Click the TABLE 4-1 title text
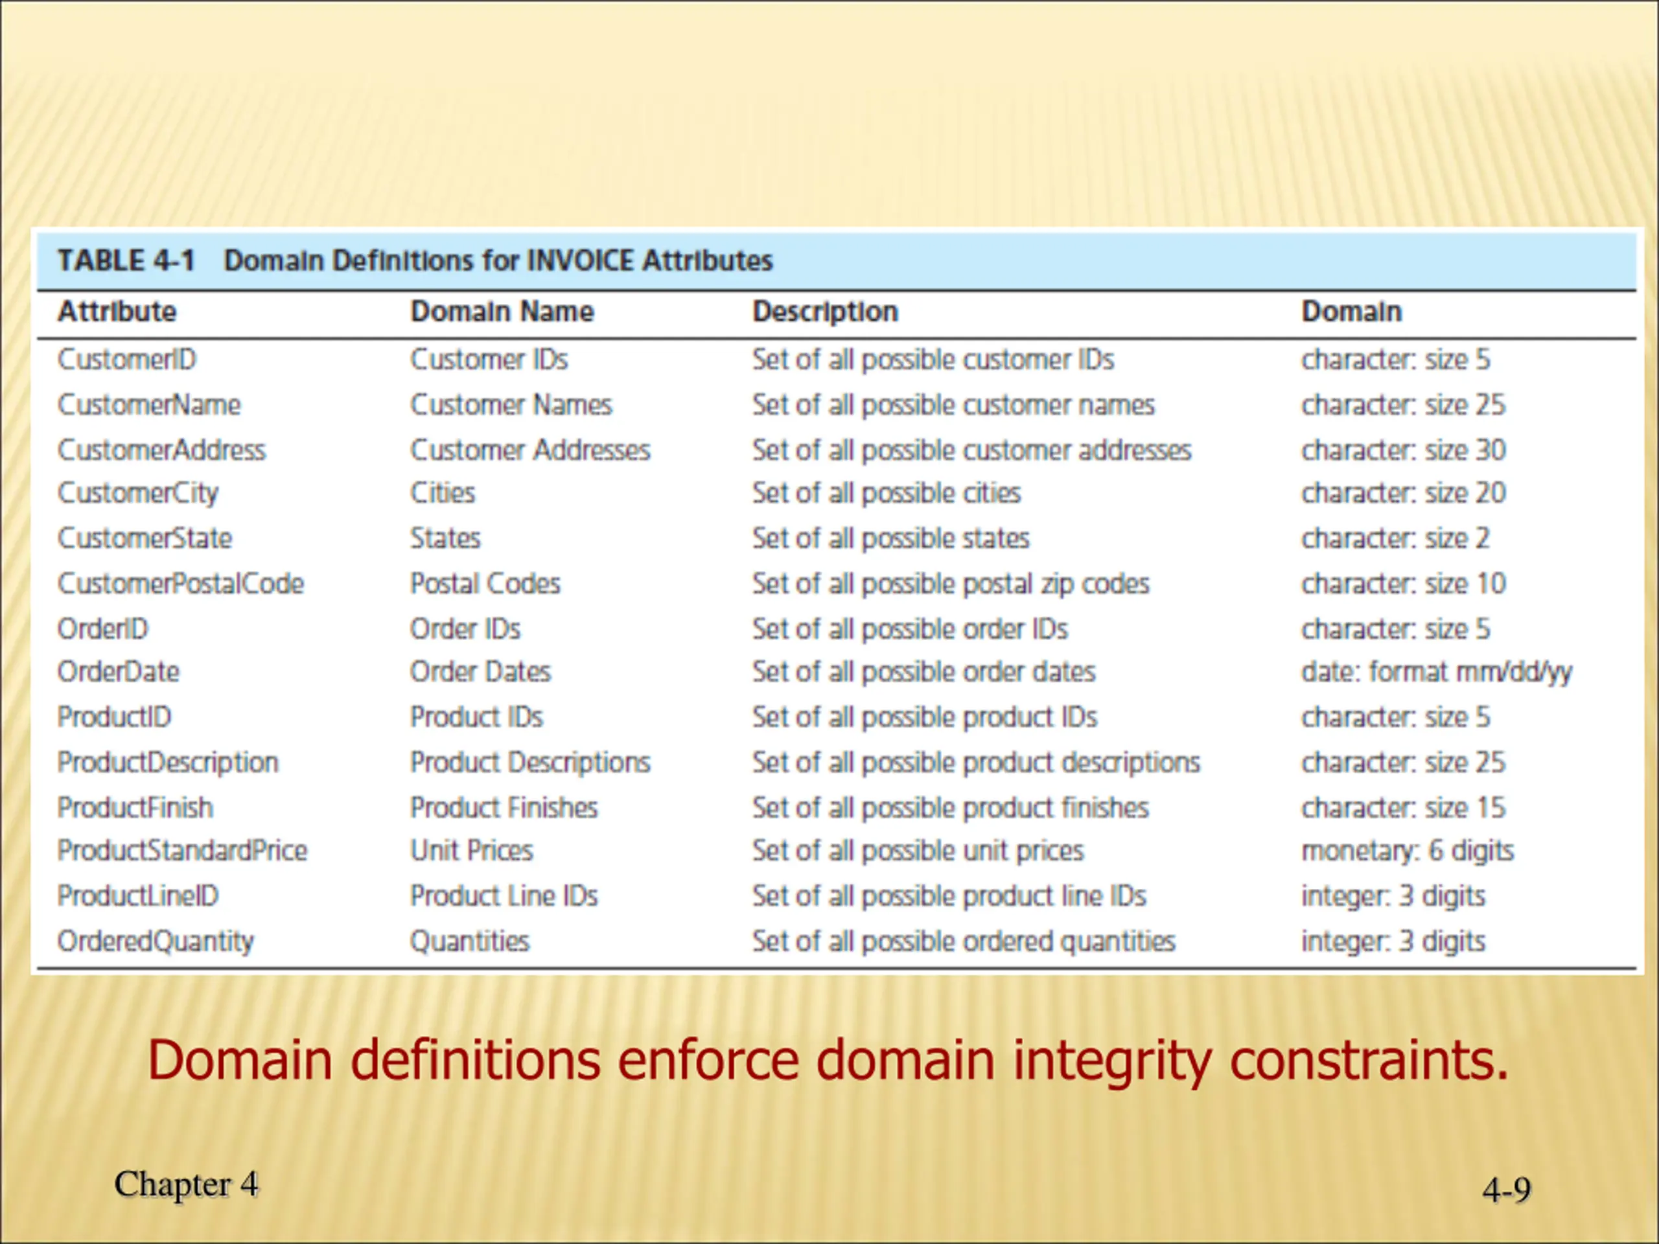The width and height of the screenshot is (1659, 1244). point(415,260)
